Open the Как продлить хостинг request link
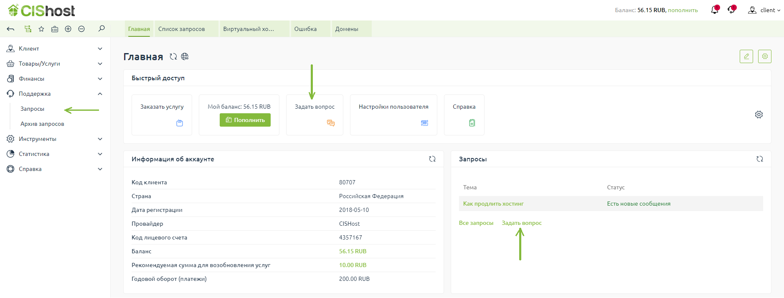 pyautogui.click(x=493, y=204)
